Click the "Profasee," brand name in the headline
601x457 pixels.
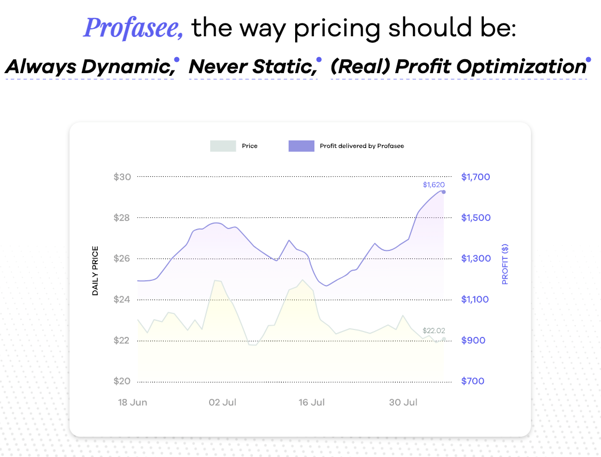point(133,28)
